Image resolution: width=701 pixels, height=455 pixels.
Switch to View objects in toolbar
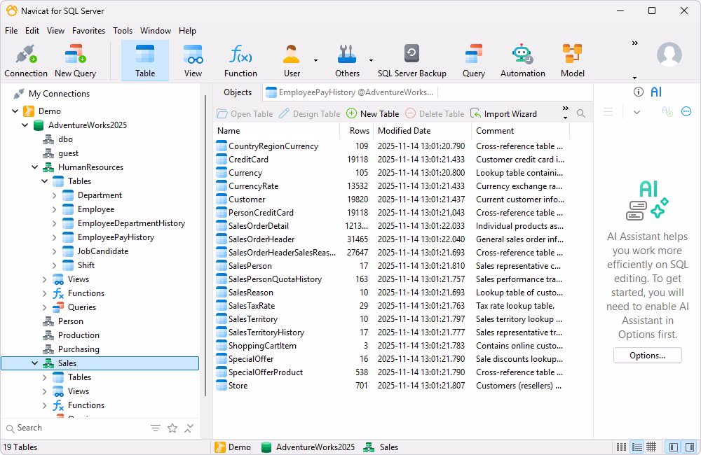point(193,61)
